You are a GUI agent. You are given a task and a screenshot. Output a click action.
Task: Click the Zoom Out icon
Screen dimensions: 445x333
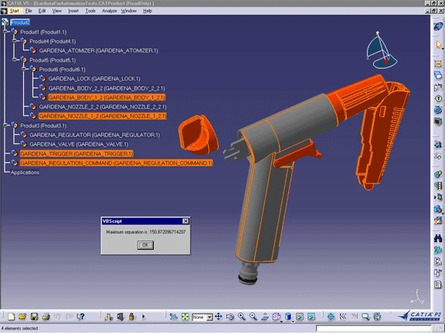[253, 317]
